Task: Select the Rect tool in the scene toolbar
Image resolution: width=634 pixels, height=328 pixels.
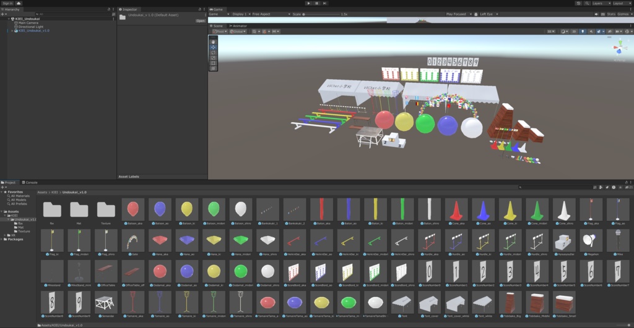Action: pyautogui.click(x=213, y=63)
